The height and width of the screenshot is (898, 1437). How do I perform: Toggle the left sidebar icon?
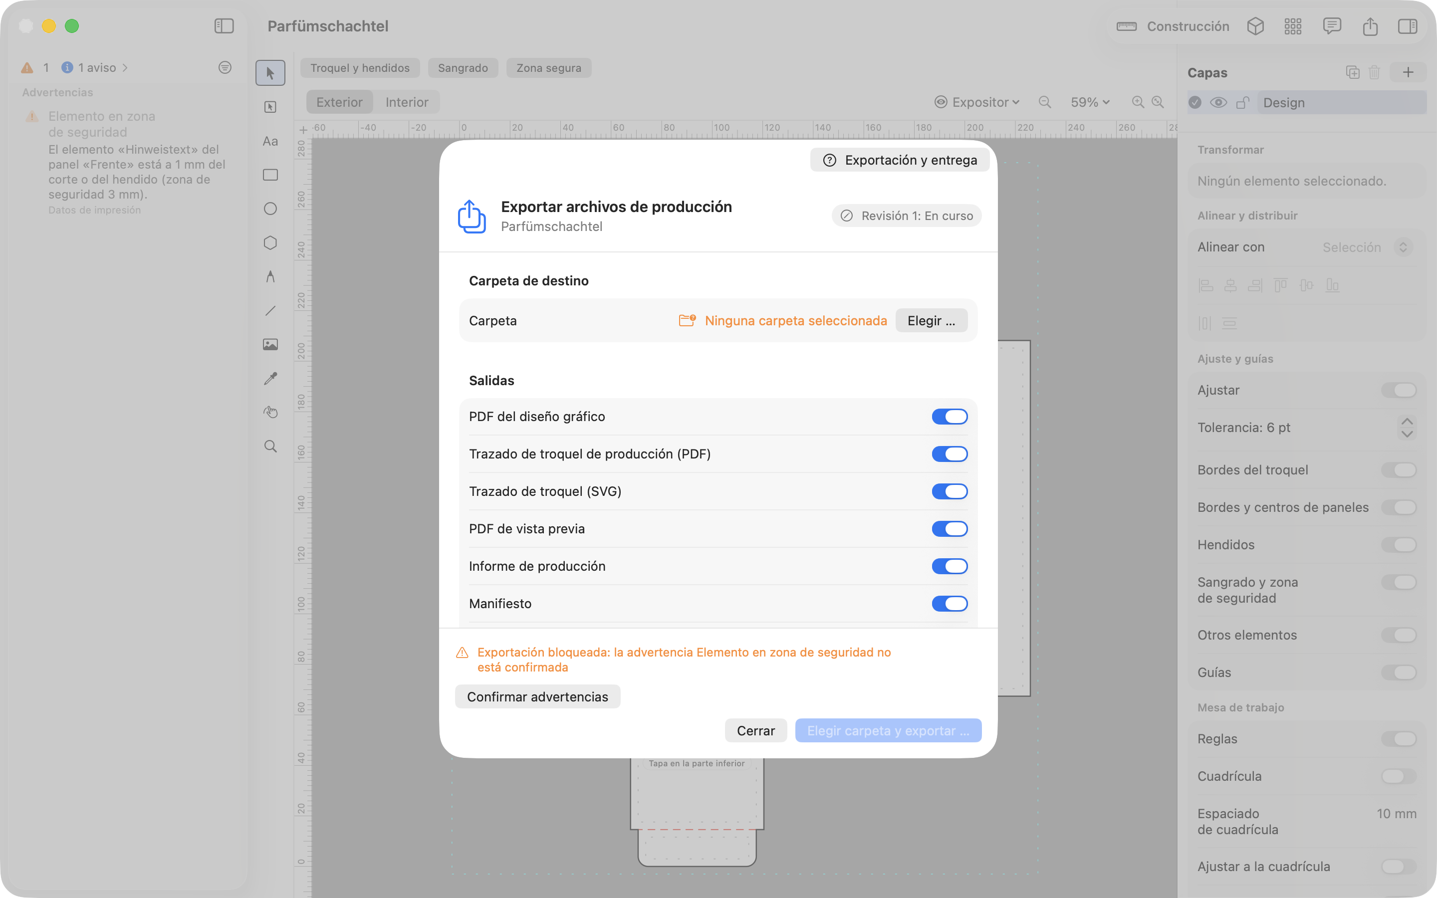pyautogui.click(x=224, y=26)
